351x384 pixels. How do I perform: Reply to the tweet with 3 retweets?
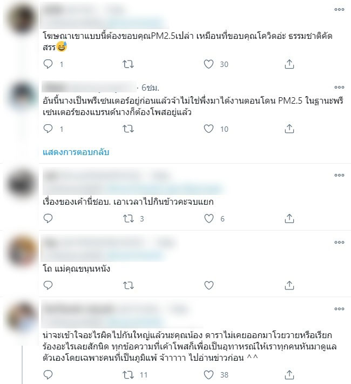click(x=48, y=218)
